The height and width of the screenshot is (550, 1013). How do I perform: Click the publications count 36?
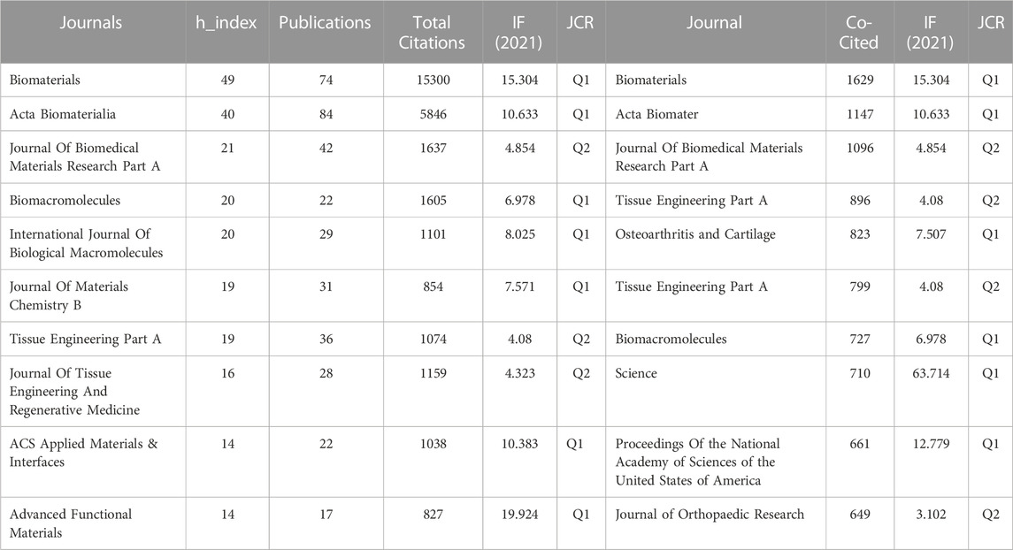point(326,339)
